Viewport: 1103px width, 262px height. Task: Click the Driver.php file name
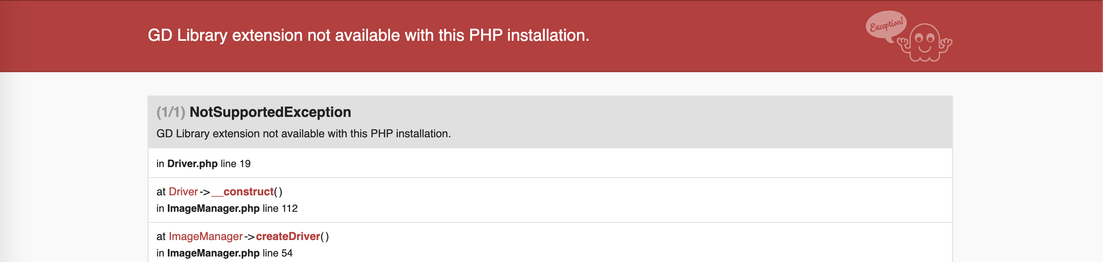pos(192,164)
